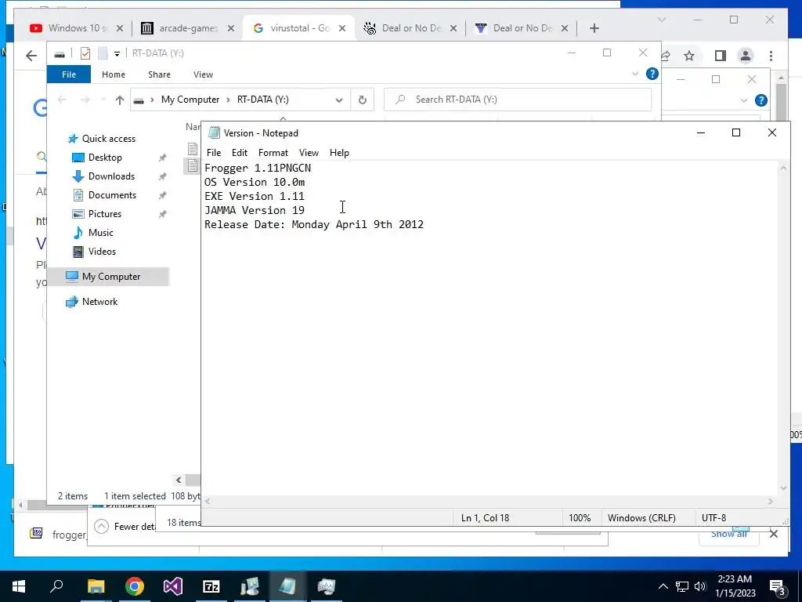Switch to the virustotal Google tab
This screenshot has height=602, width=802.
coord(299,28)
